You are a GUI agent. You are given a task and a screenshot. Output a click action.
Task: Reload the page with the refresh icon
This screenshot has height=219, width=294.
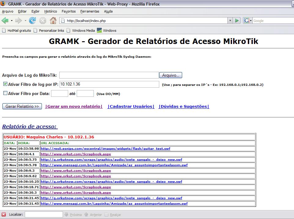point(32,20)
